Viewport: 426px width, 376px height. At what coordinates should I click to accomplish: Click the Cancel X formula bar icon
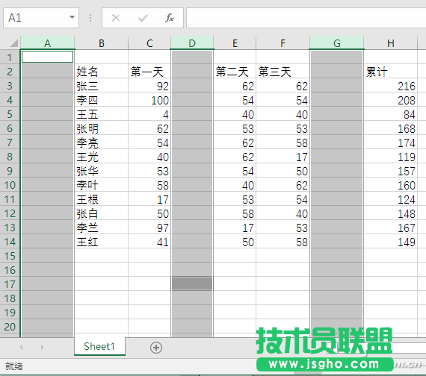click(116, 18)
